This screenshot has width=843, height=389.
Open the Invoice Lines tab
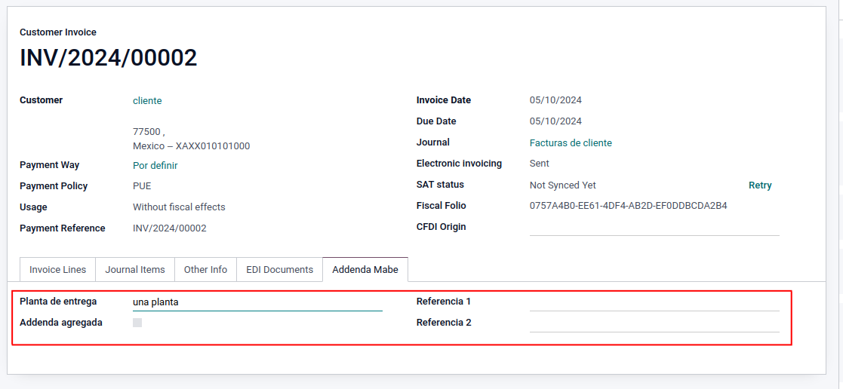[x=57, y=269]
